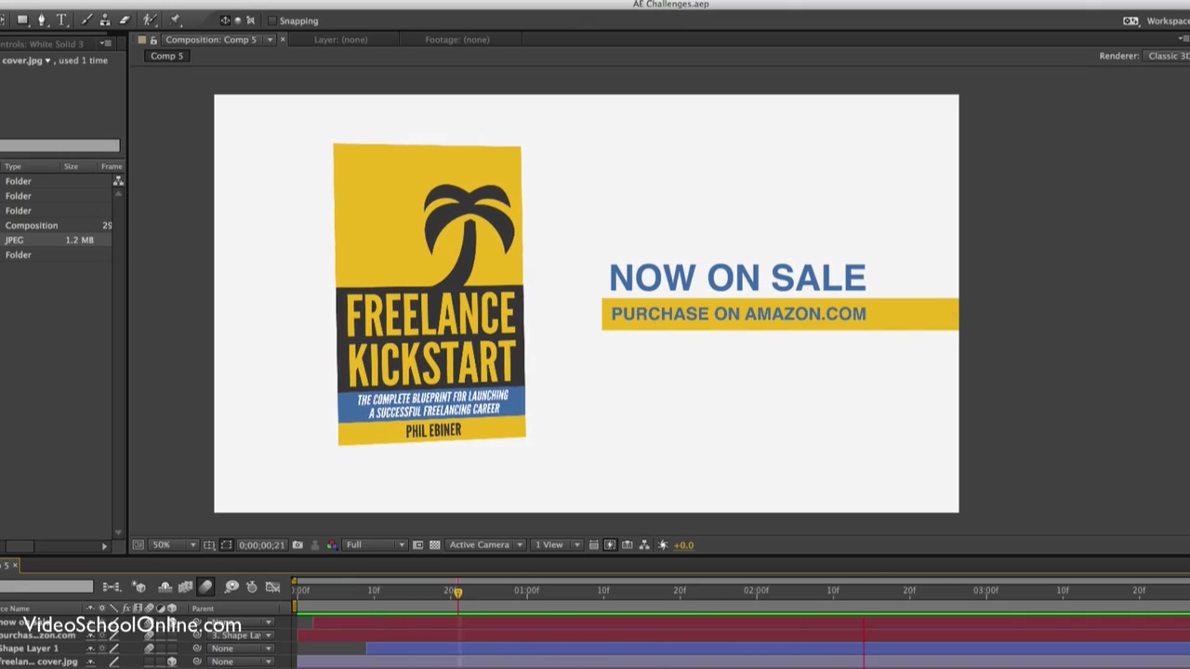Toggle hide shy layers switch
The height and width of the screenshot is (669, 1190).
(x=165, y=587)
